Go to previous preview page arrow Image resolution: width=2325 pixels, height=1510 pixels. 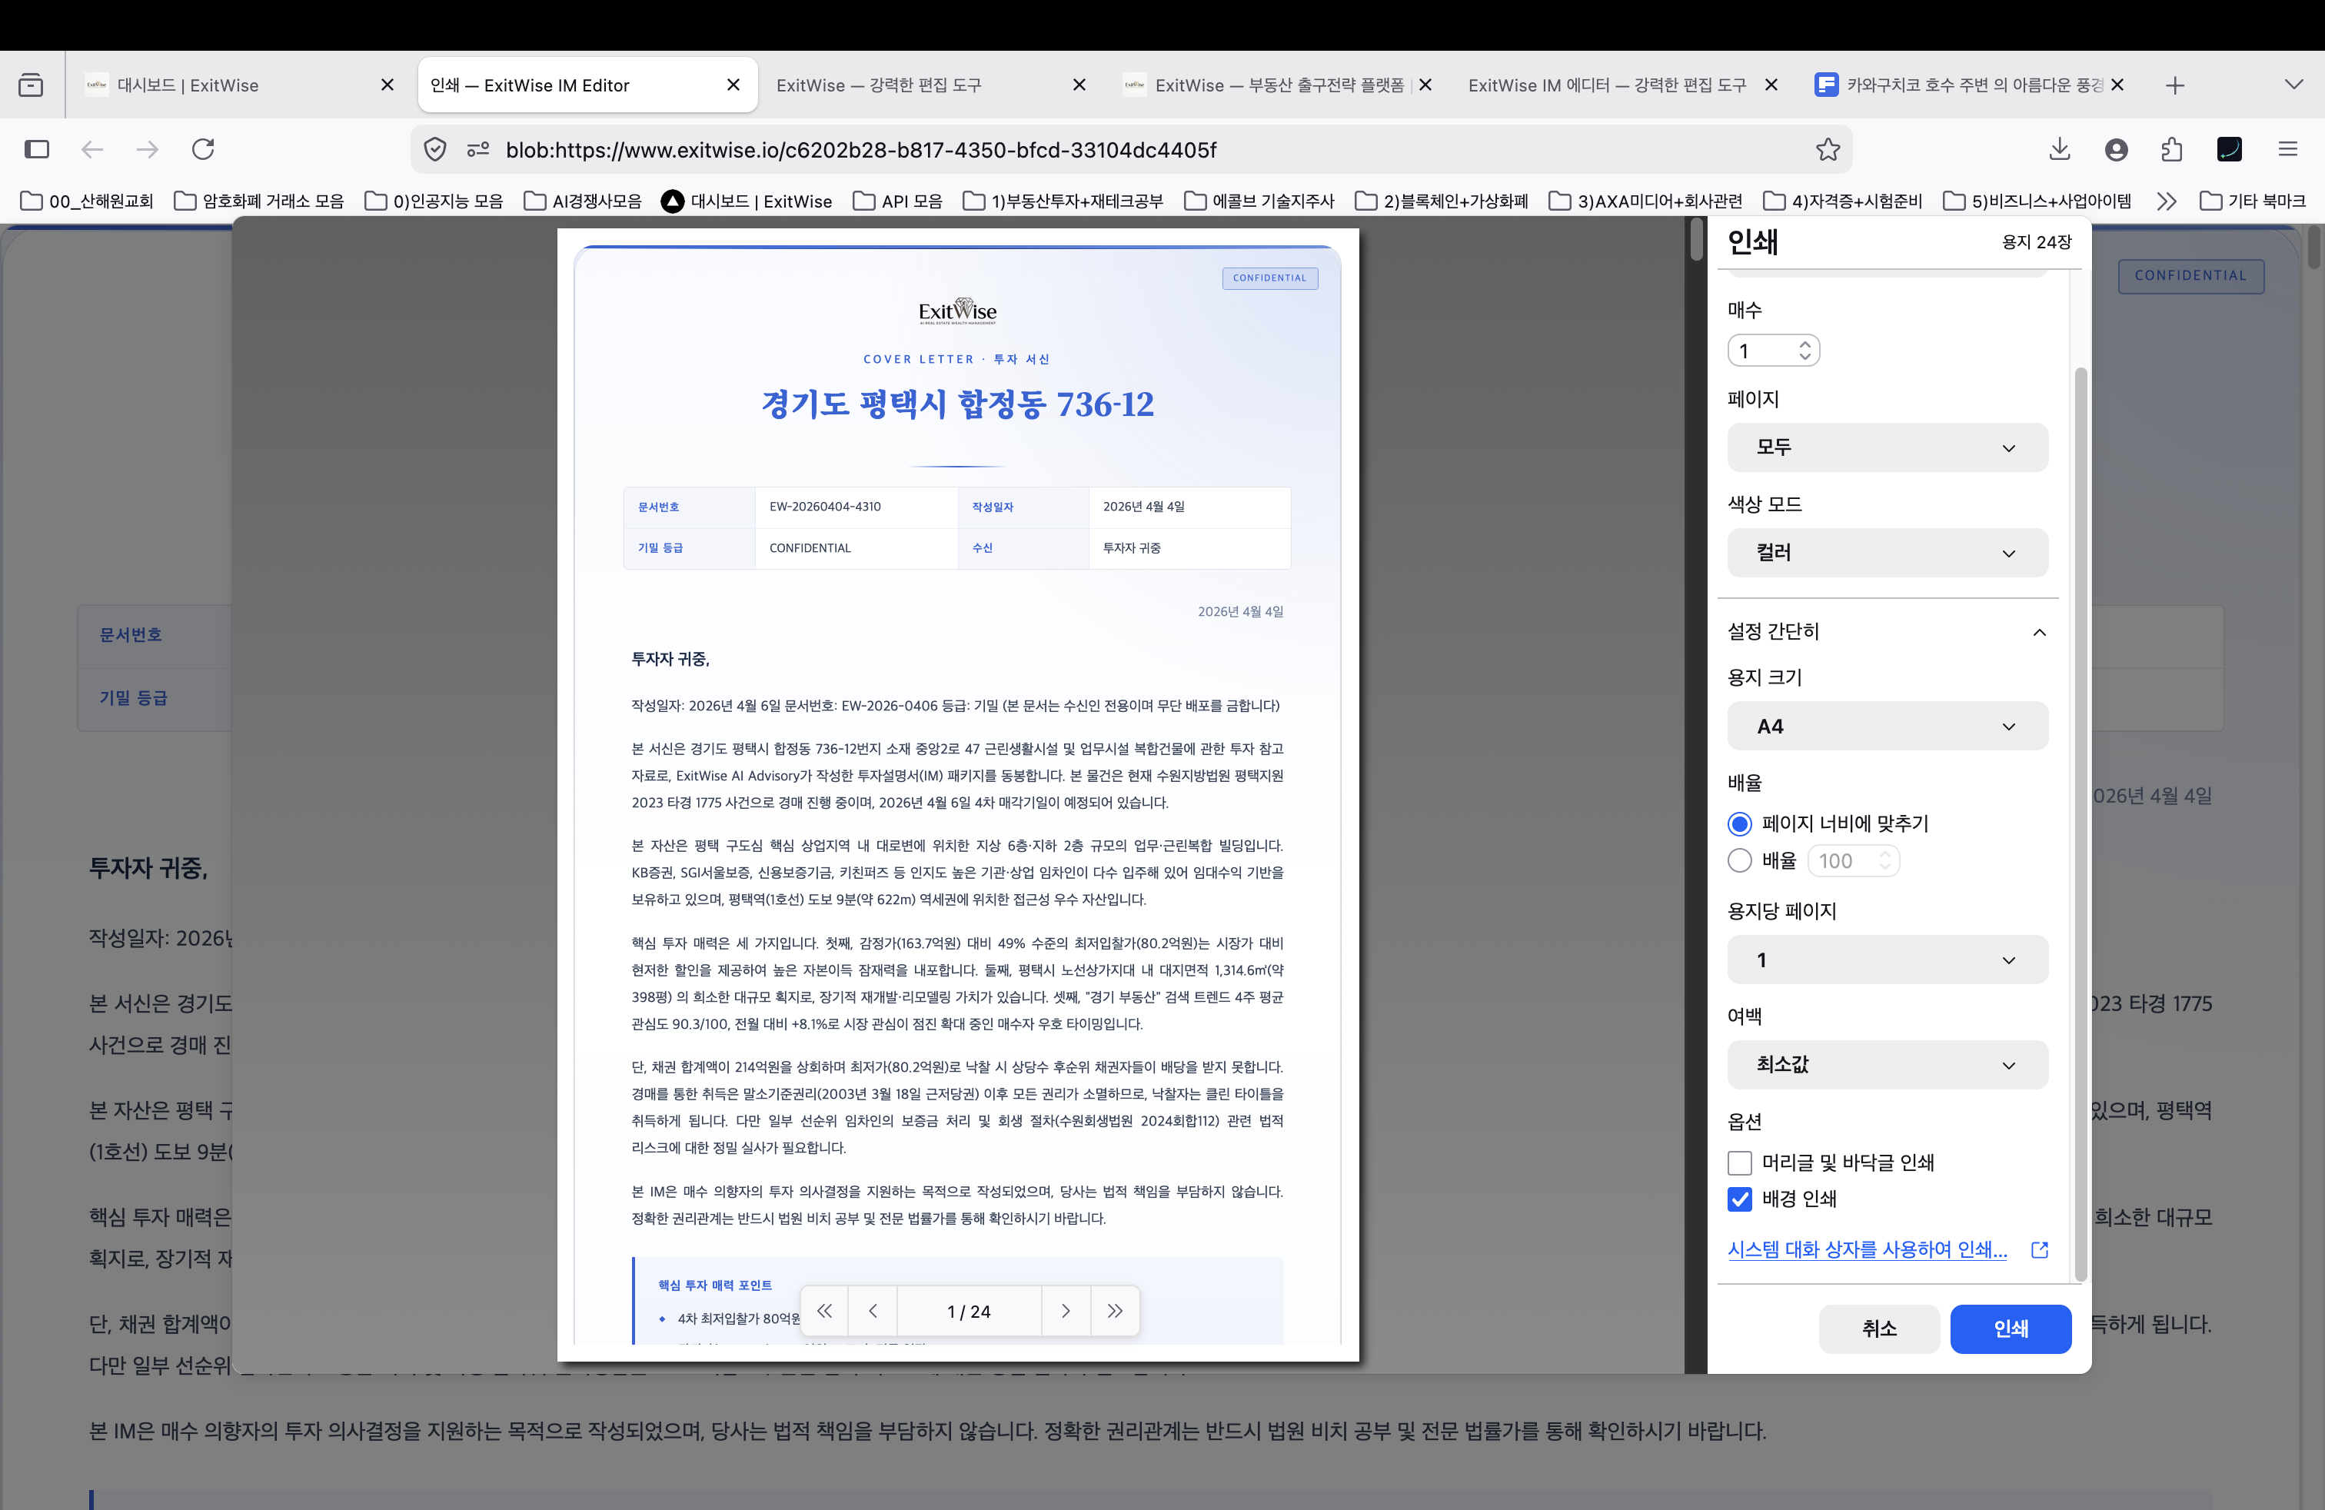point(873,1311)
